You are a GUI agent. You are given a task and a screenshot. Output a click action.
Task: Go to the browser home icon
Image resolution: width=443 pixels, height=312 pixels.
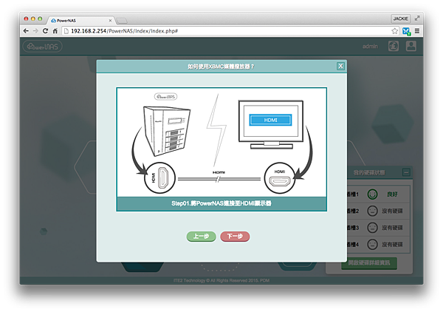(x=55, y=31)
